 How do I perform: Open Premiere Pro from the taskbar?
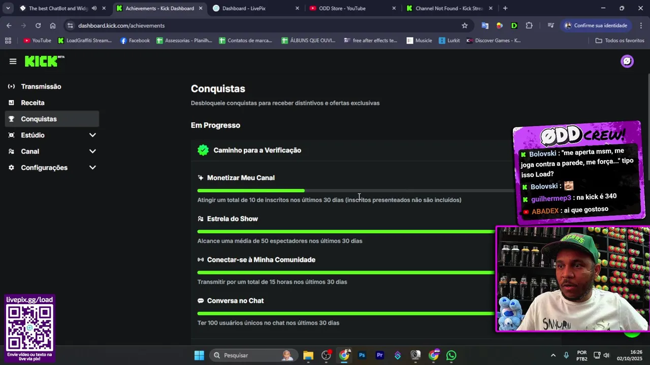pos(379,355)
